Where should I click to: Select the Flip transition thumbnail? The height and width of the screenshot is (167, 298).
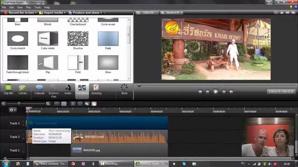(x=47, y=62)
